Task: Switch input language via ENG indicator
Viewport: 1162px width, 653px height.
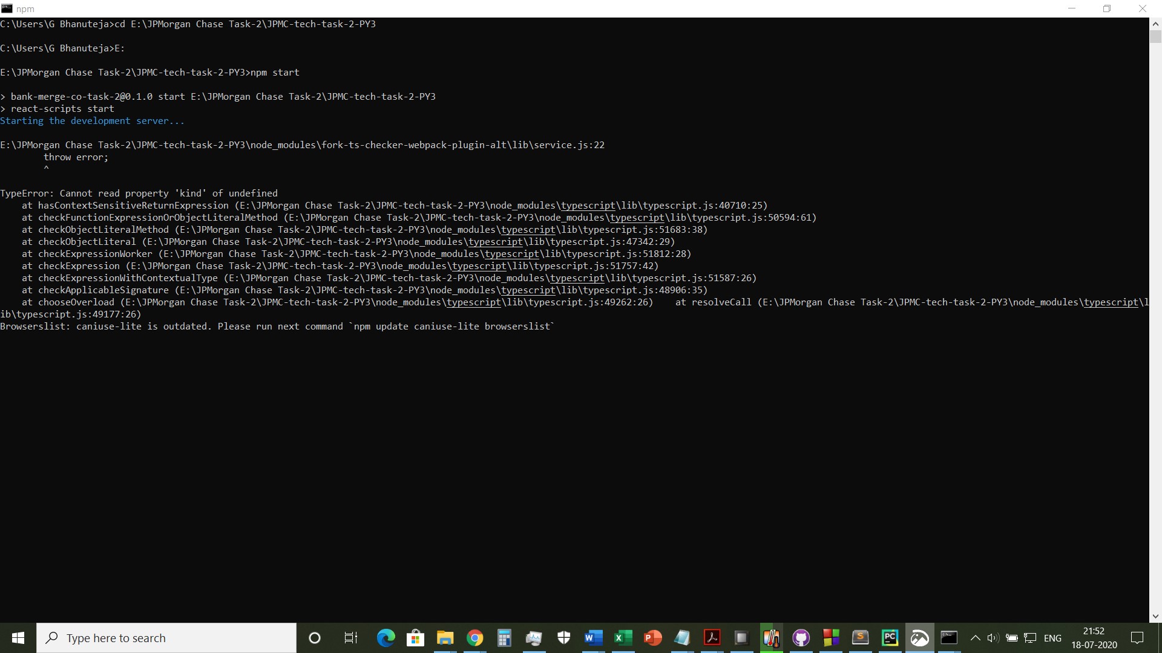Action: click(1053, 638)
